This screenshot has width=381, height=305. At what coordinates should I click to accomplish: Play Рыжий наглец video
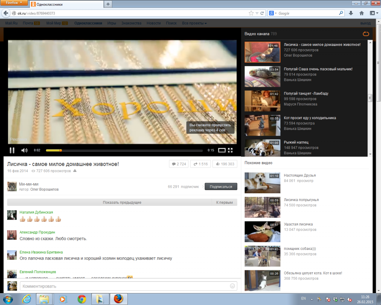click(x=262, y=148)
